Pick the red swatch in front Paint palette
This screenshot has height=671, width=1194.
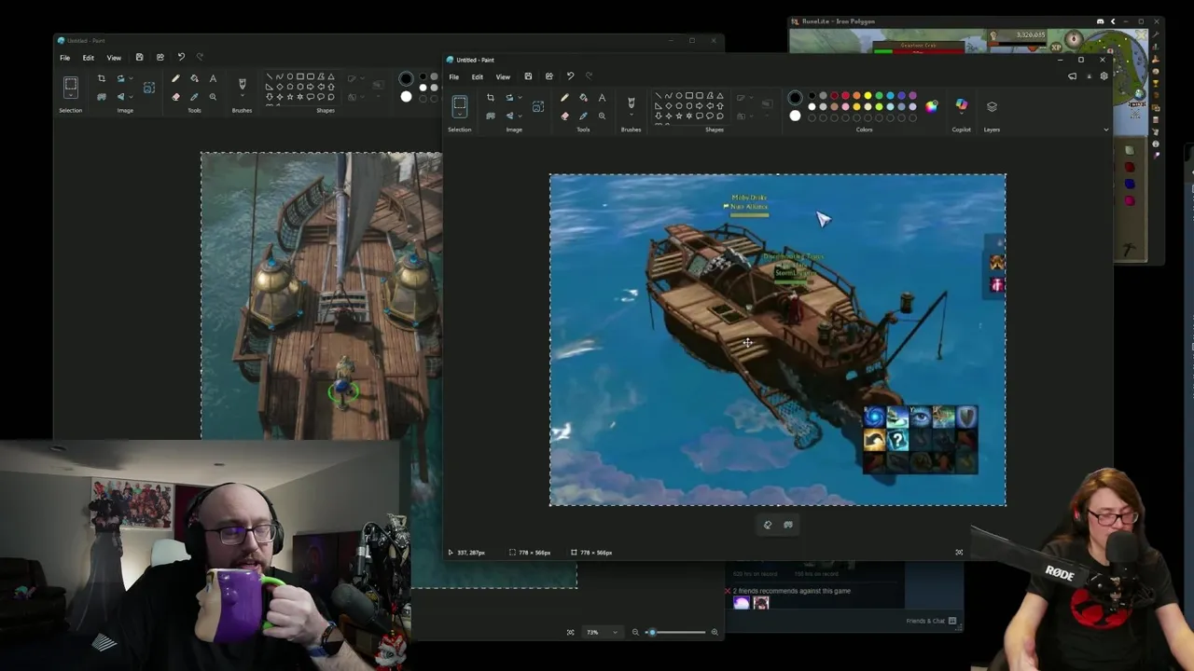[845, 95]
